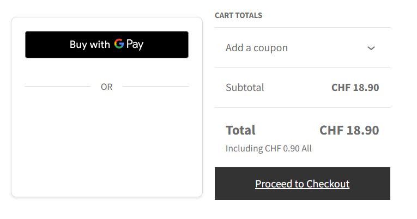Click the bold Total label

coord(240,130)
